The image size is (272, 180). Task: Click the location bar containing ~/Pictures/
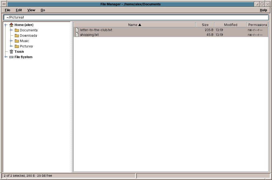pos(136,17)
